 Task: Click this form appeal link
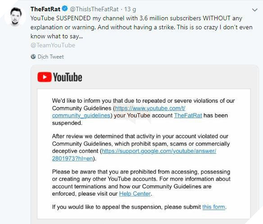(213, 207)
